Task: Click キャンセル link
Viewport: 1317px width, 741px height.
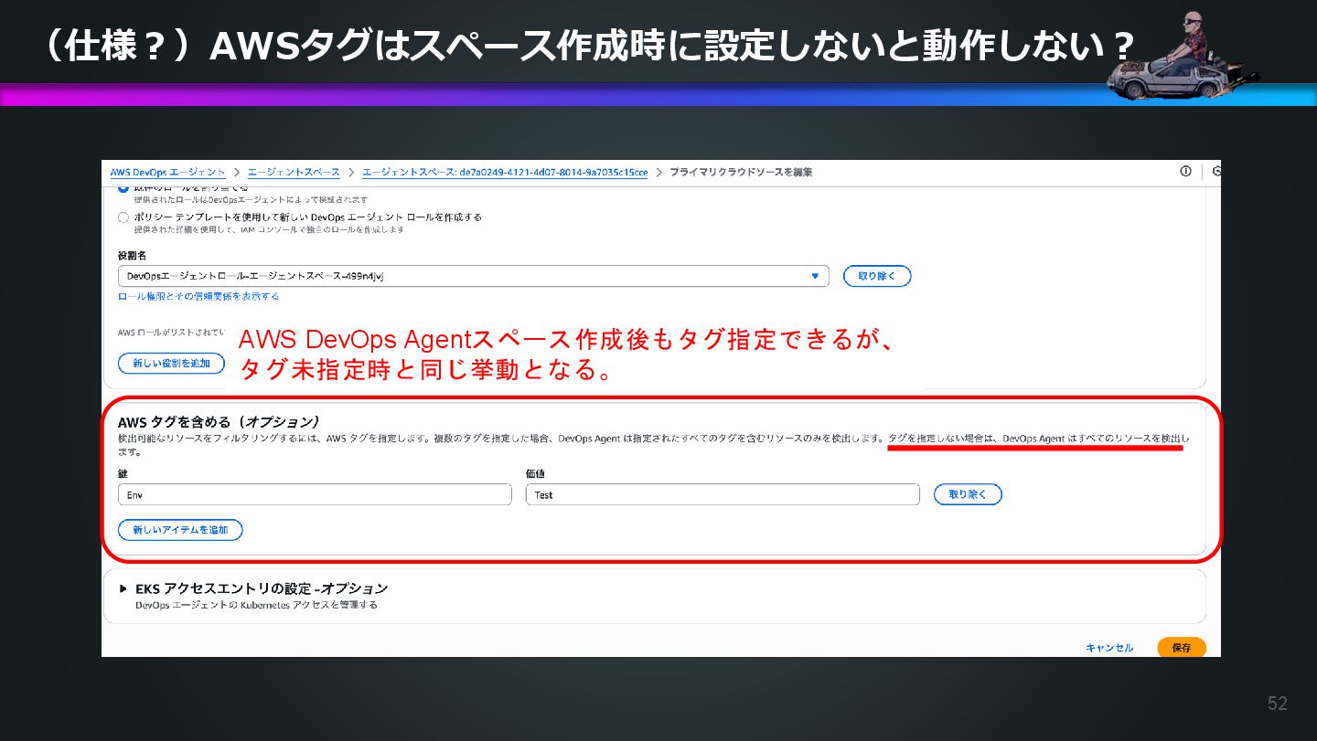Action: point(1109,648)
